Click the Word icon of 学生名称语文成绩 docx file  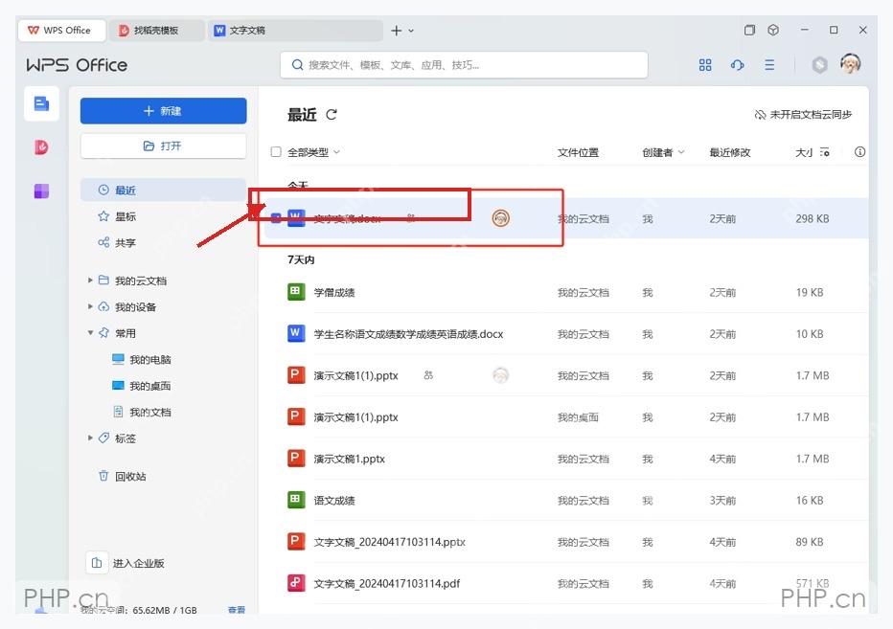coord(295,333)
